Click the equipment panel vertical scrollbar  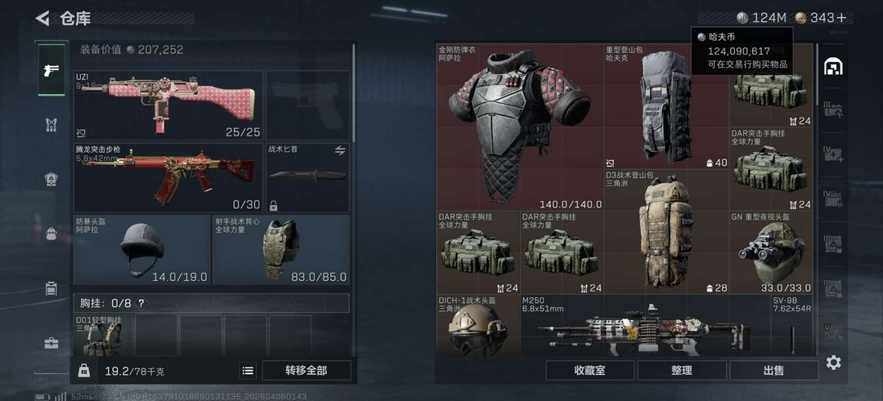tap(354, 93)
